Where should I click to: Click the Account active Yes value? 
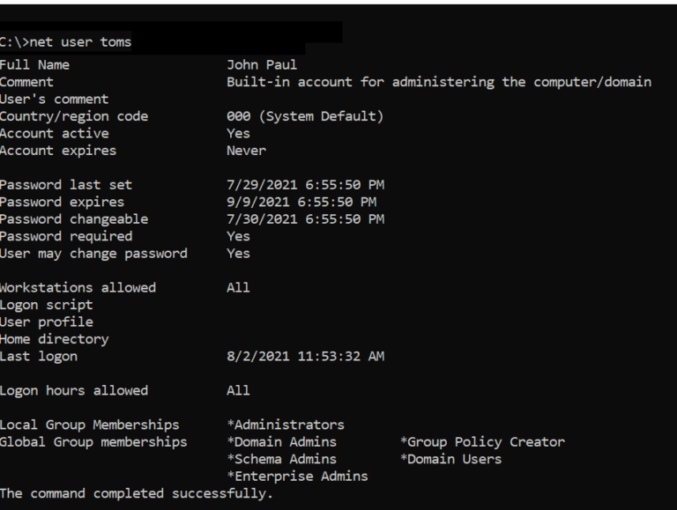tap(238, 133)
